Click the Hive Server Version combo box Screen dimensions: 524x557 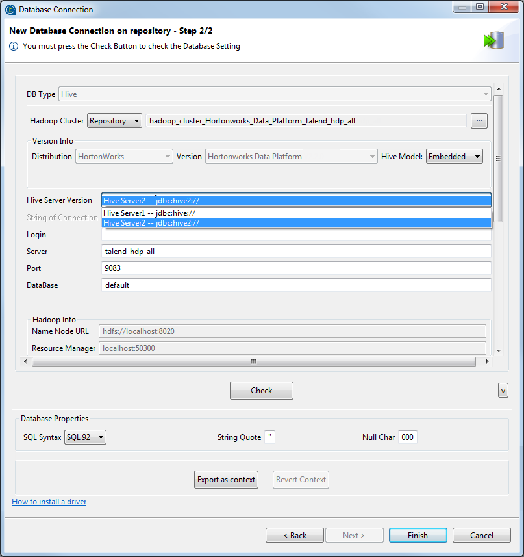296,201
